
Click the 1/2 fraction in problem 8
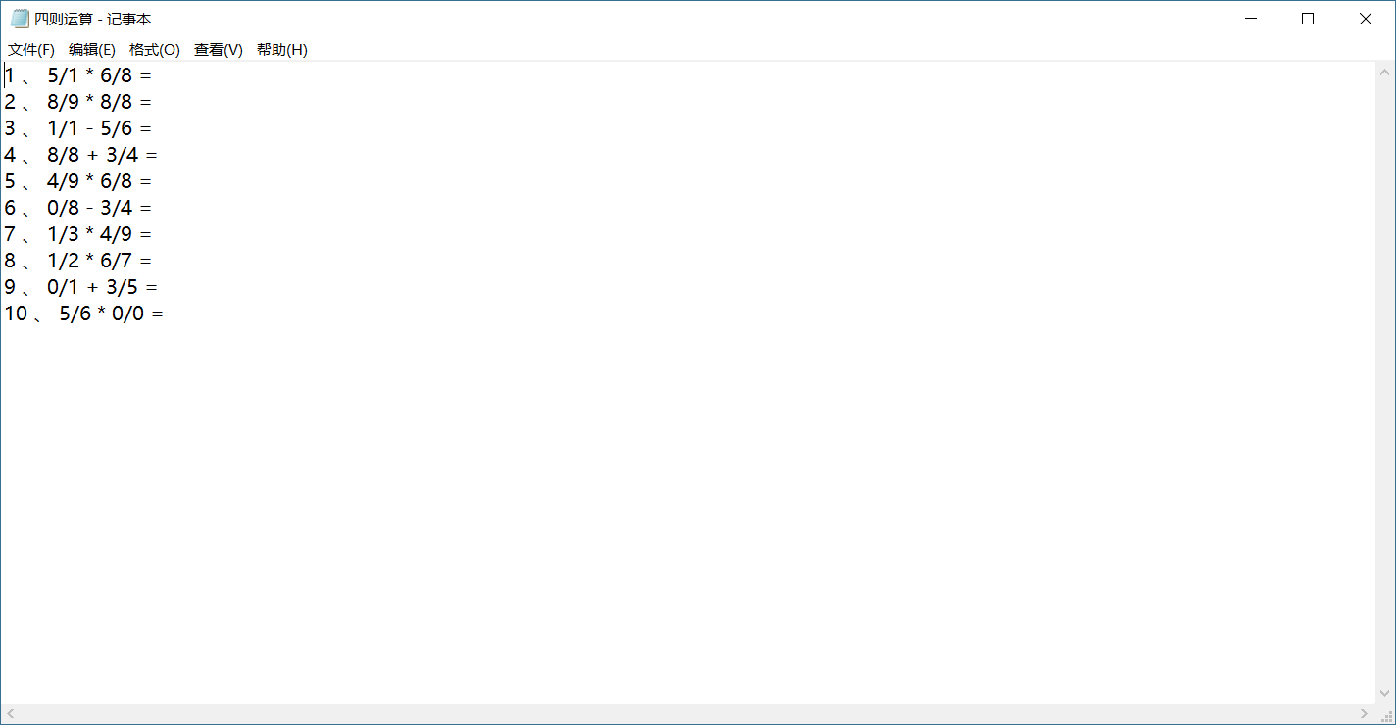[x=63, y=261]
